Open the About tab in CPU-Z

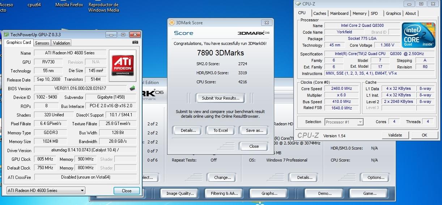(411, 13)
